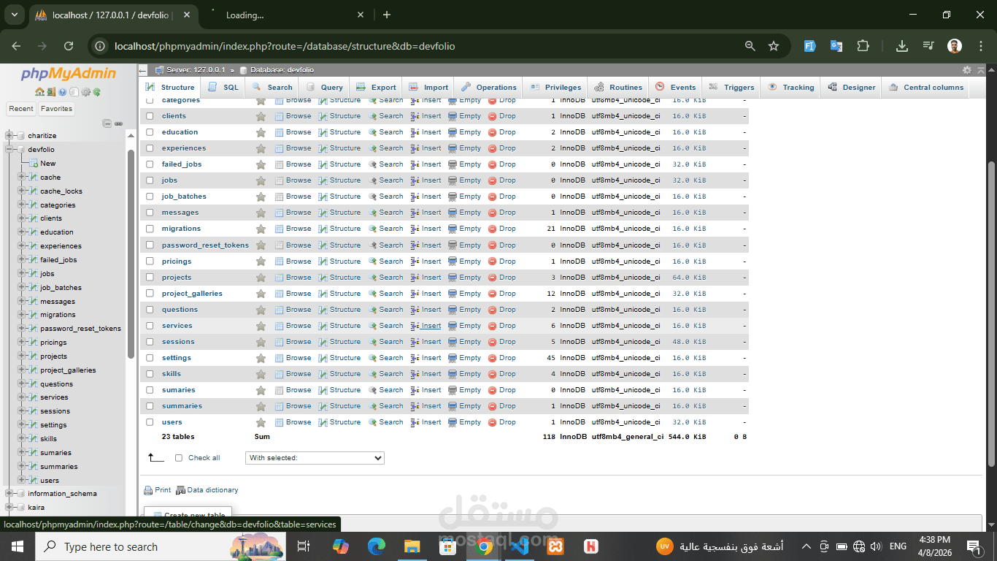The width and height of the screenshot is (997, 561).
Task: Open Visual Studio Code from taskbar
Action: pos(520,546)
